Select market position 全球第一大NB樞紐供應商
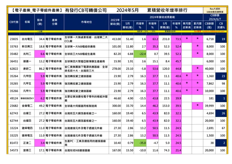The width and height of the screenshot is (232, 164). [x=87, y=46]
